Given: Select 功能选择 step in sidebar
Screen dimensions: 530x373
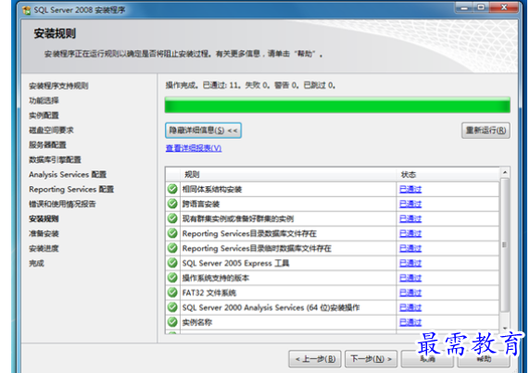Looking at the screenshot, I should [x=44, y=101].
